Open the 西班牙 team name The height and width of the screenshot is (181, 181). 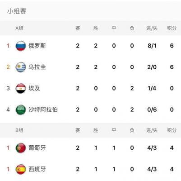(x=37, y=169)
